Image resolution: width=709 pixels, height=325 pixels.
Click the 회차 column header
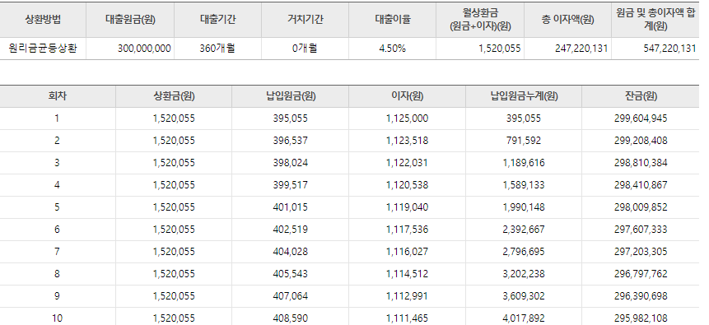57,95
